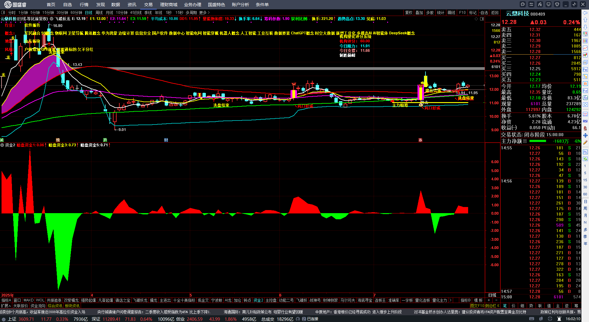This screenshot has width=589, height=322.
Task: Select the pencil drawing tool icon
Action: pos(585,142)
